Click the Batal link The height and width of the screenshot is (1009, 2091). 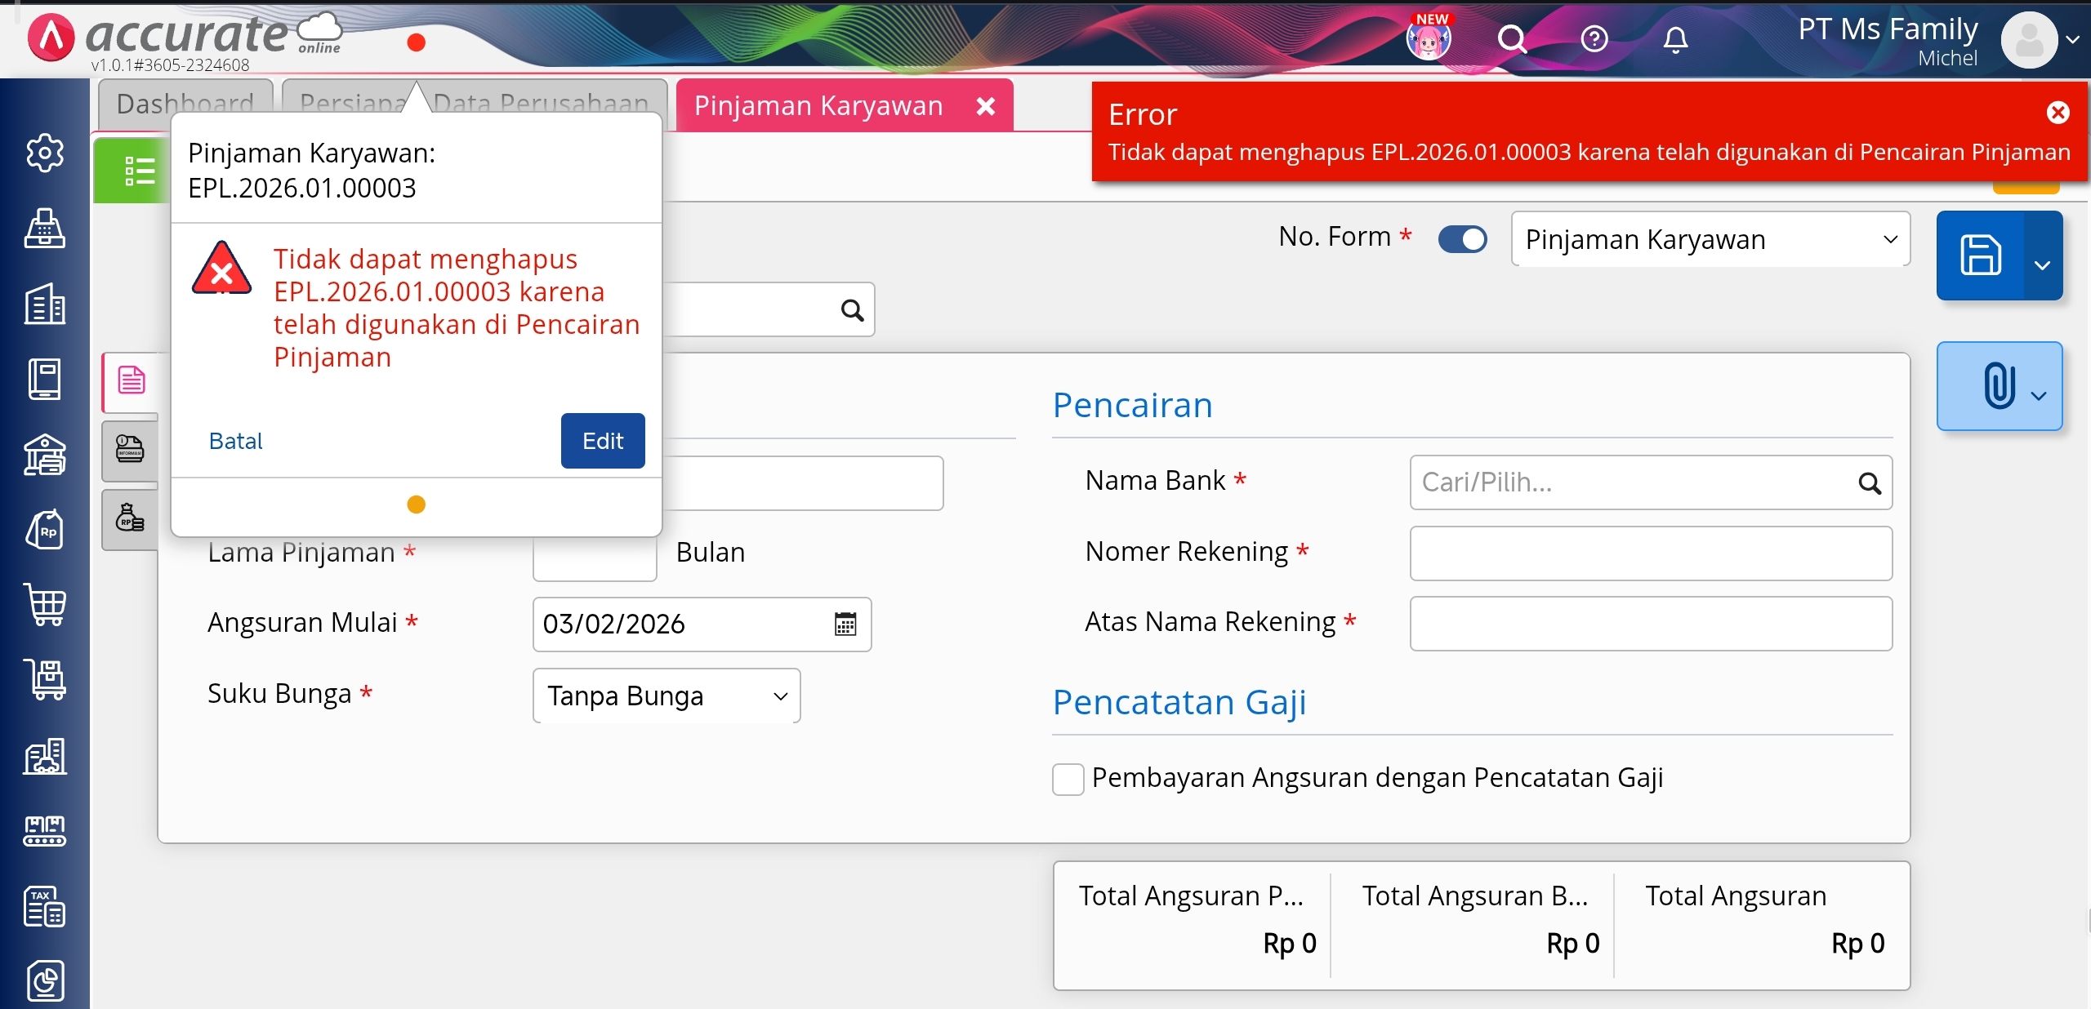click(x=235, y=442)
